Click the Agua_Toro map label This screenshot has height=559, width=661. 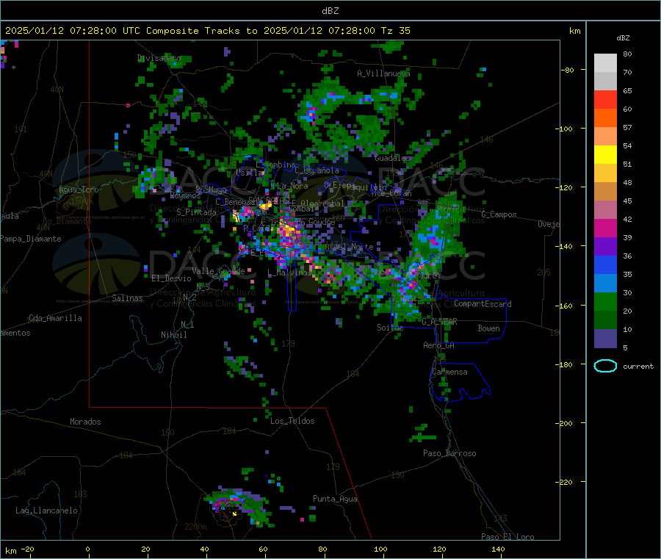(x=79, y=190)
